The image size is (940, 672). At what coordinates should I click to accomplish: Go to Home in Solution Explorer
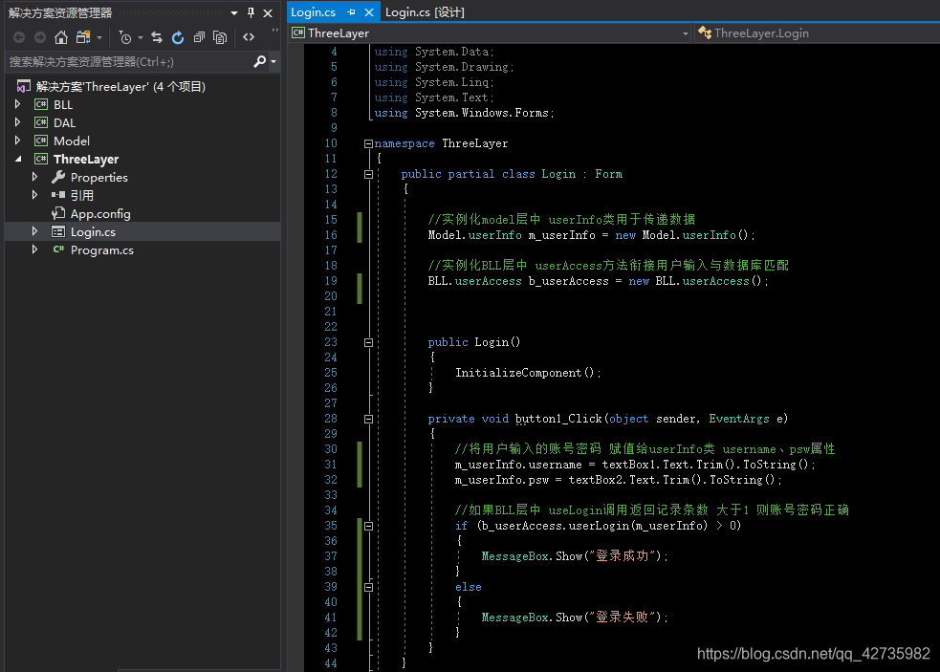(60, 38)
